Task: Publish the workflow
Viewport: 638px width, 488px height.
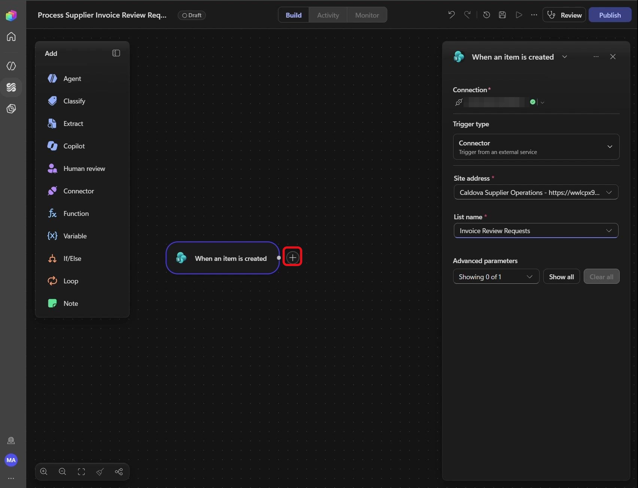Action: click(x=610, y=15)
